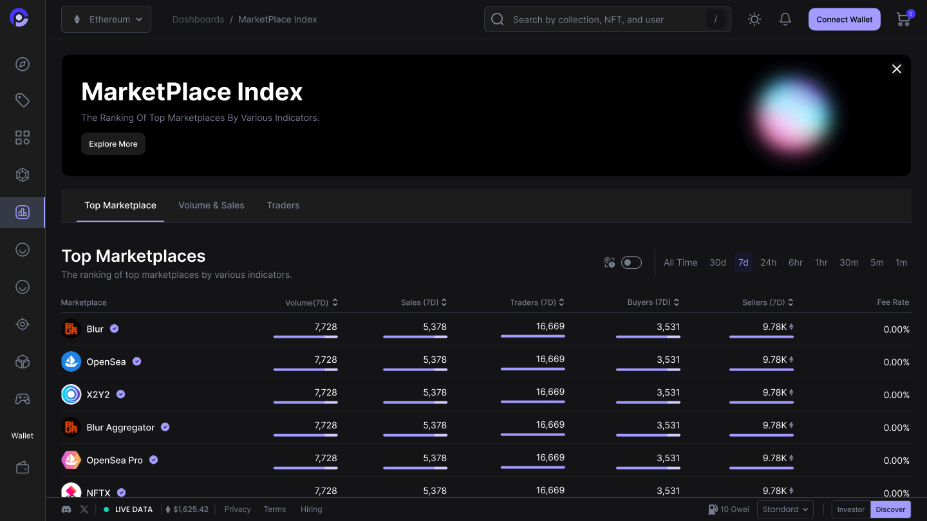Go to the site logo home
The image size is (927, 521).
[19, 19]
